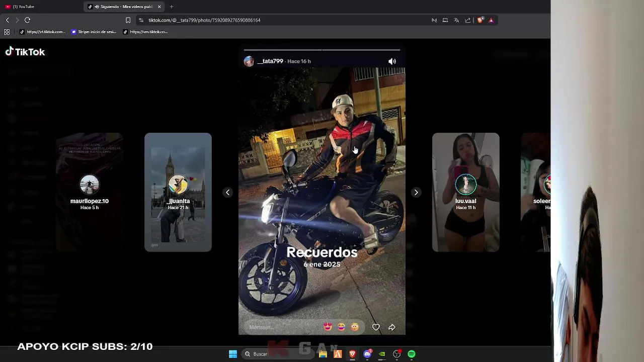Go to next story arrow
Viewport: 644px width, 362px height.
click(416, 193)
